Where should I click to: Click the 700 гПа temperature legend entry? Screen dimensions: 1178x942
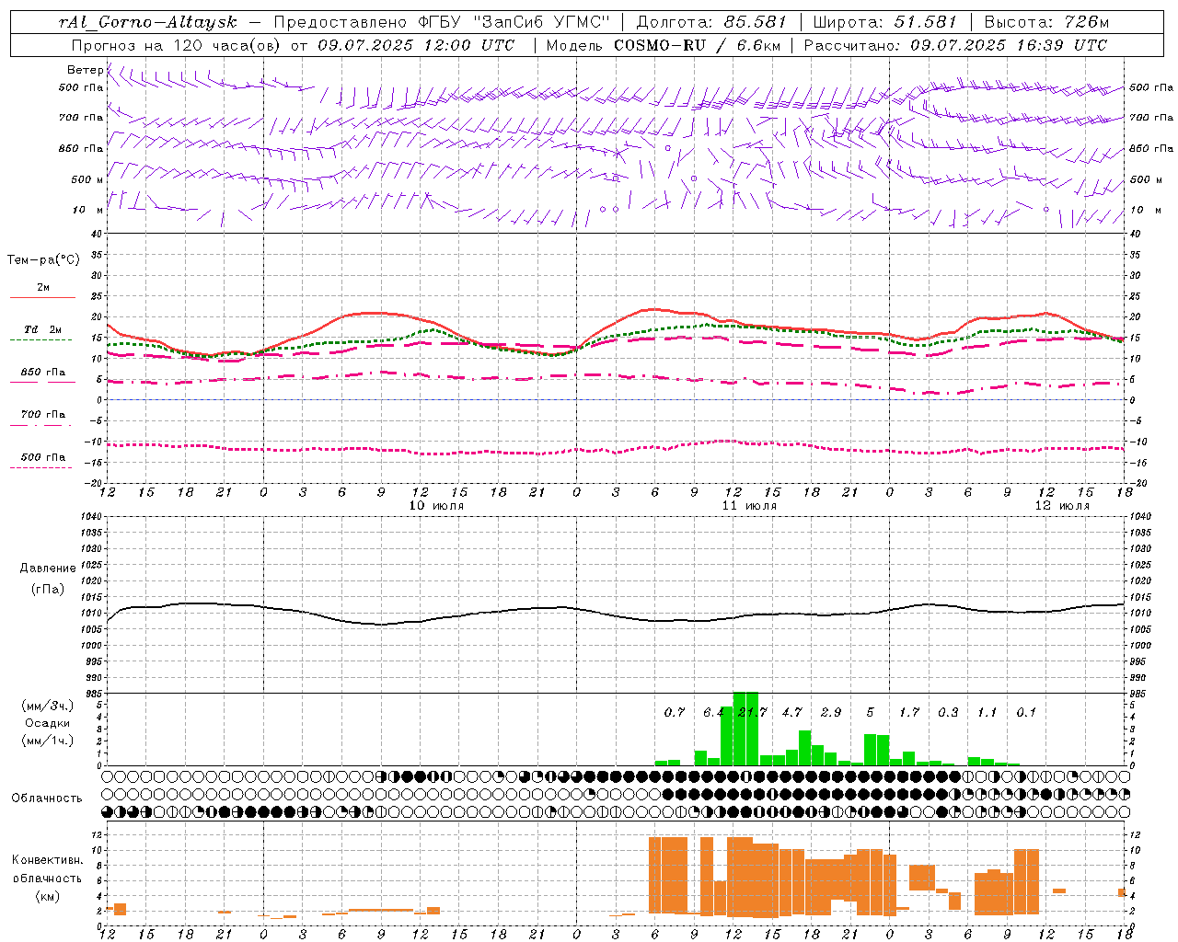(x=42, y=415)
